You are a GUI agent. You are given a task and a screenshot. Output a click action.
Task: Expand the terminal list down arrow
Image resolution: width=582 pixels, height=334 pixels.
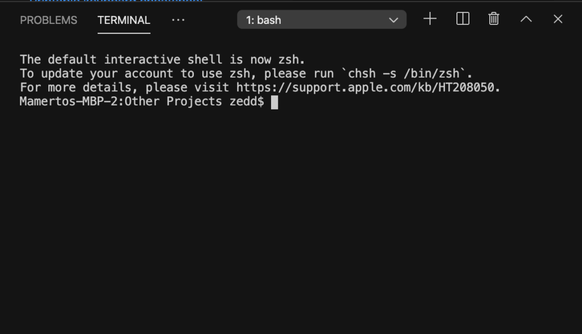(393, 20)
